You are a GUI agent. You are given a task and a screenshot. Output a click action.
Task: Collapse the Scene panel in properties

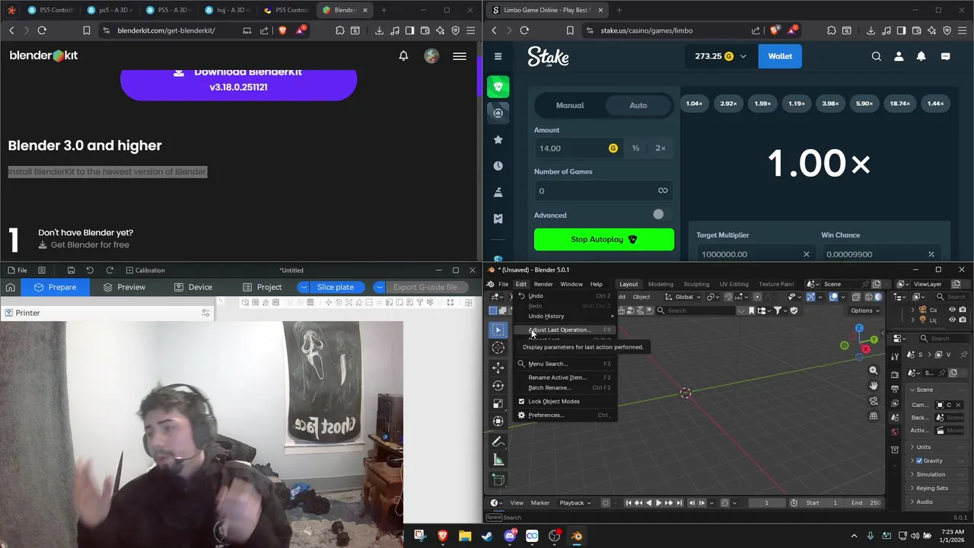pos(937,390)
